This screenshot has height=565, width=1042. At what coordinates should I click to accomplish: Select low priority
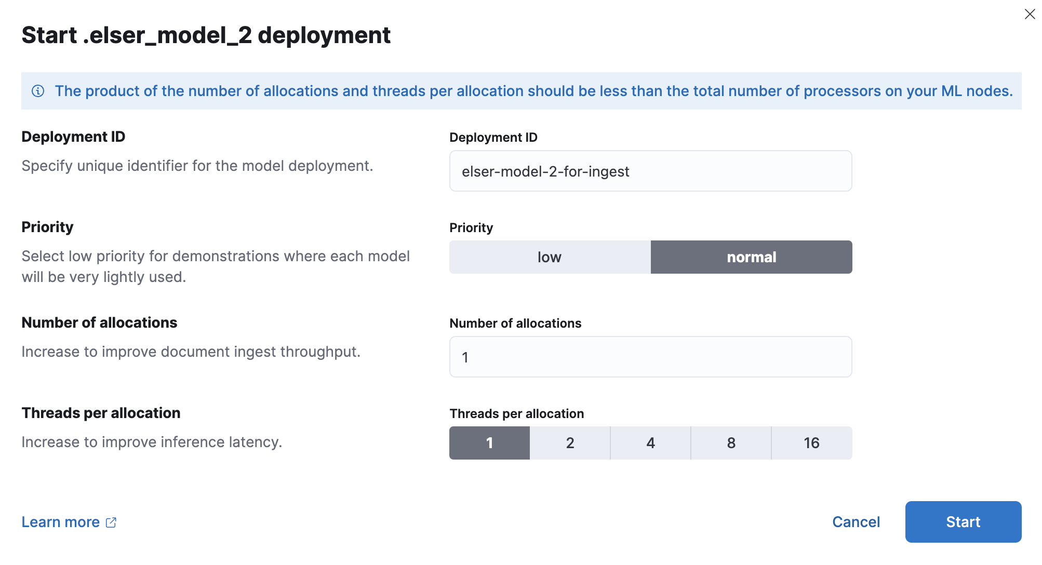549,257
